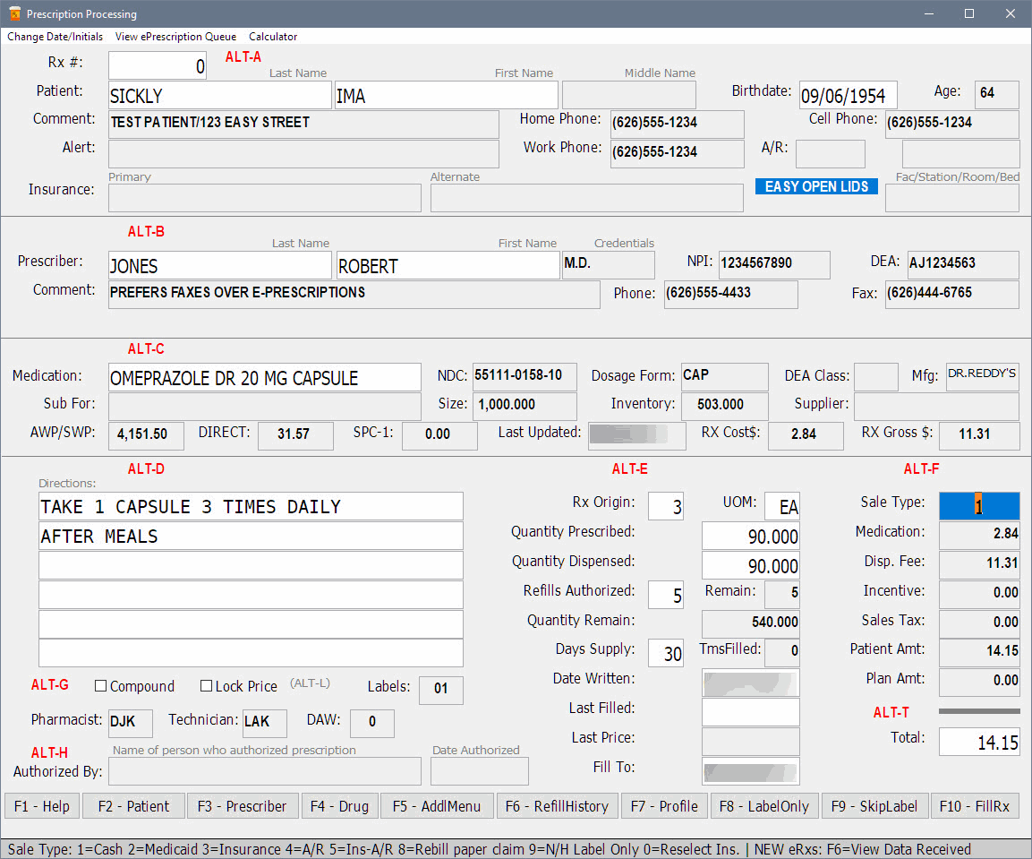Toggle the Compound checkbox

coord(101,686)
